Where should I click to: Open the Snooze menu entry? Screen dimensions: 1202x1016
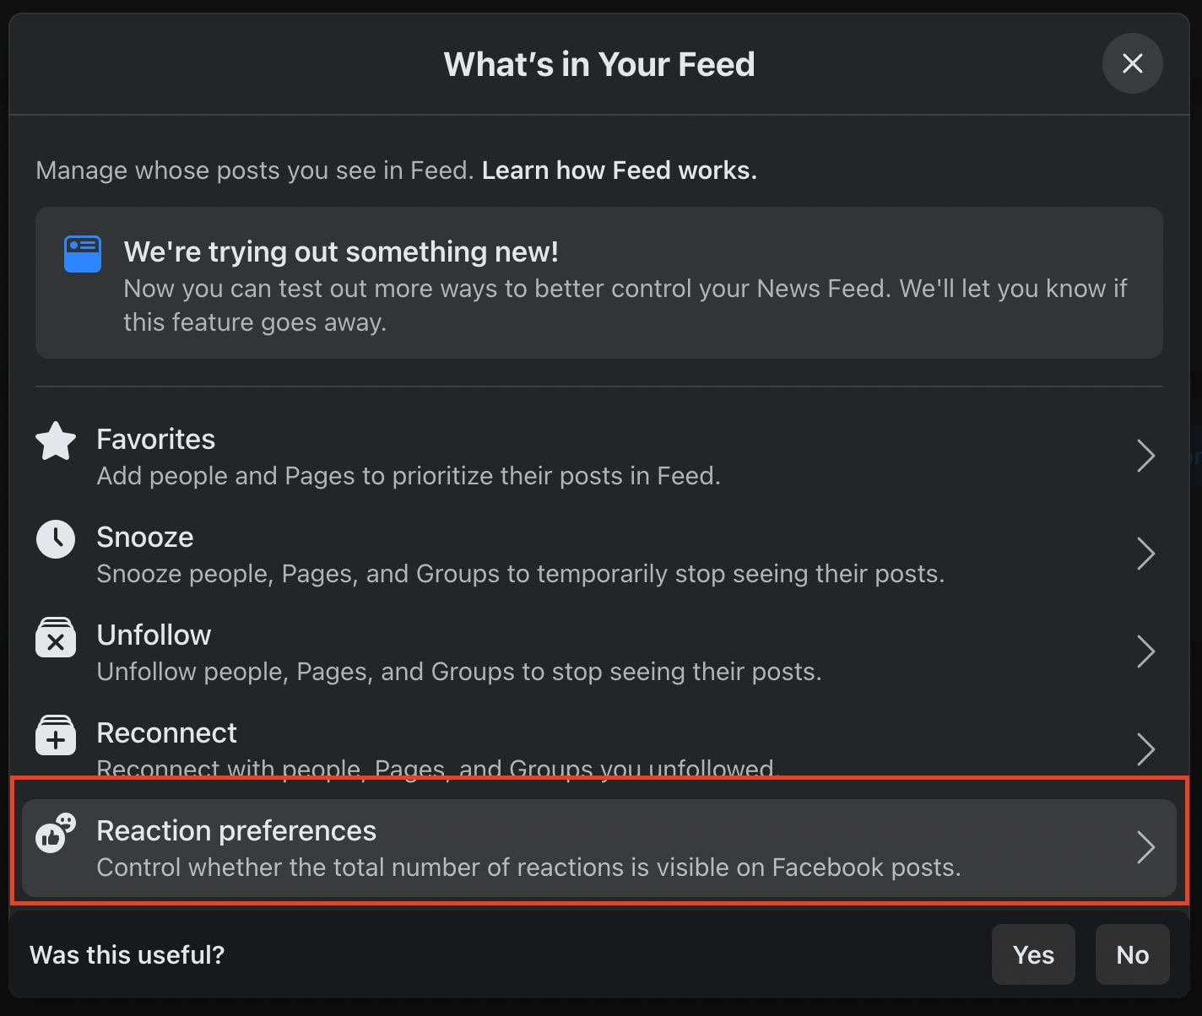tap(599, 554)
